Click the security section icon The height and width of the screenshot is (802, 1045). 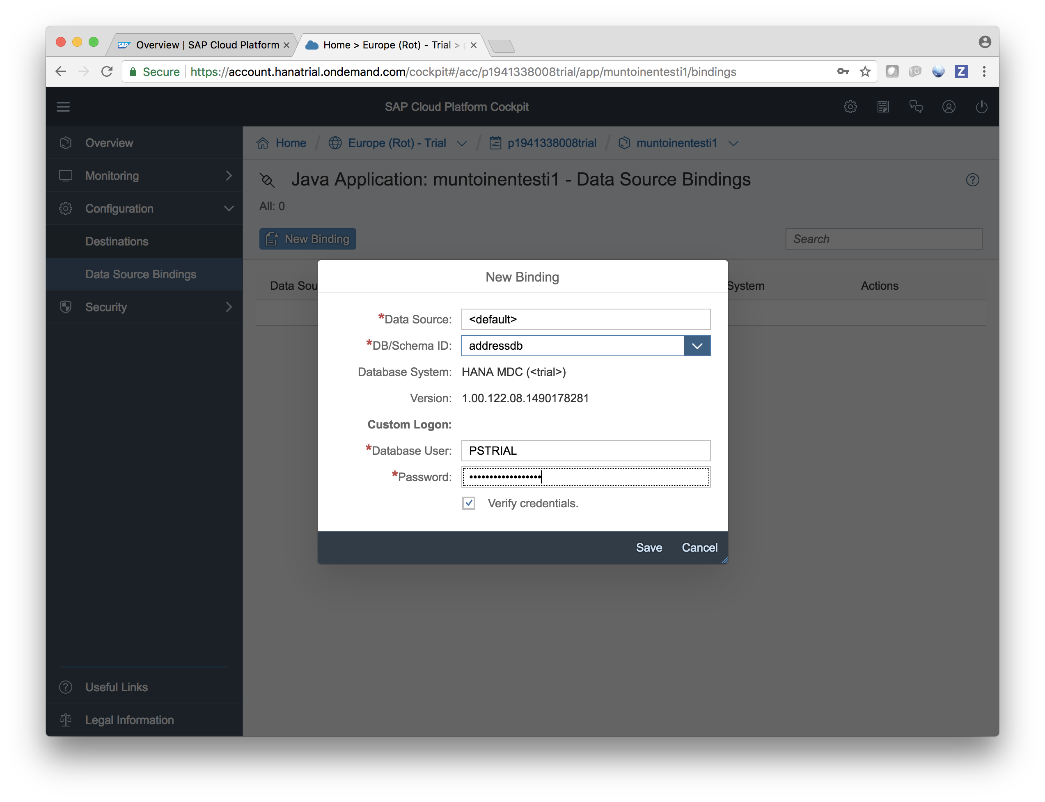click(67, 307)
